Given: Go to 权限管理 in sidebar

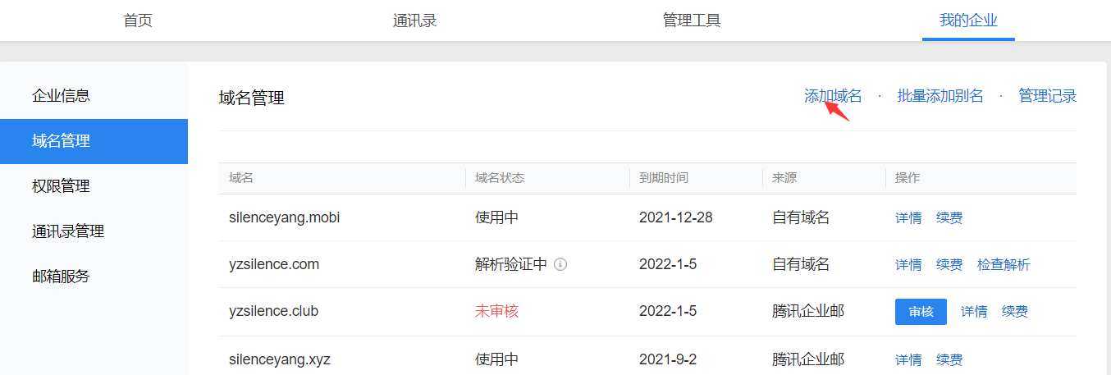Looking at the screenshot, I should (x=61, y=186).
